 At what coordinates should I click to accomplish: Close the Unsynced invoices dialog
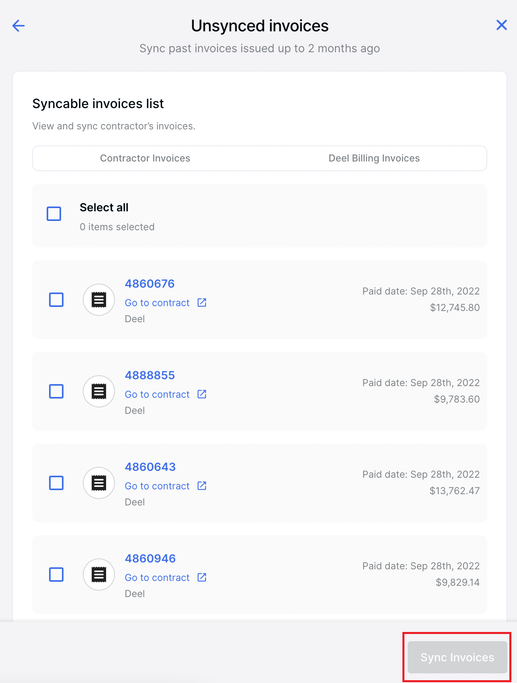[x=501, y=25]
